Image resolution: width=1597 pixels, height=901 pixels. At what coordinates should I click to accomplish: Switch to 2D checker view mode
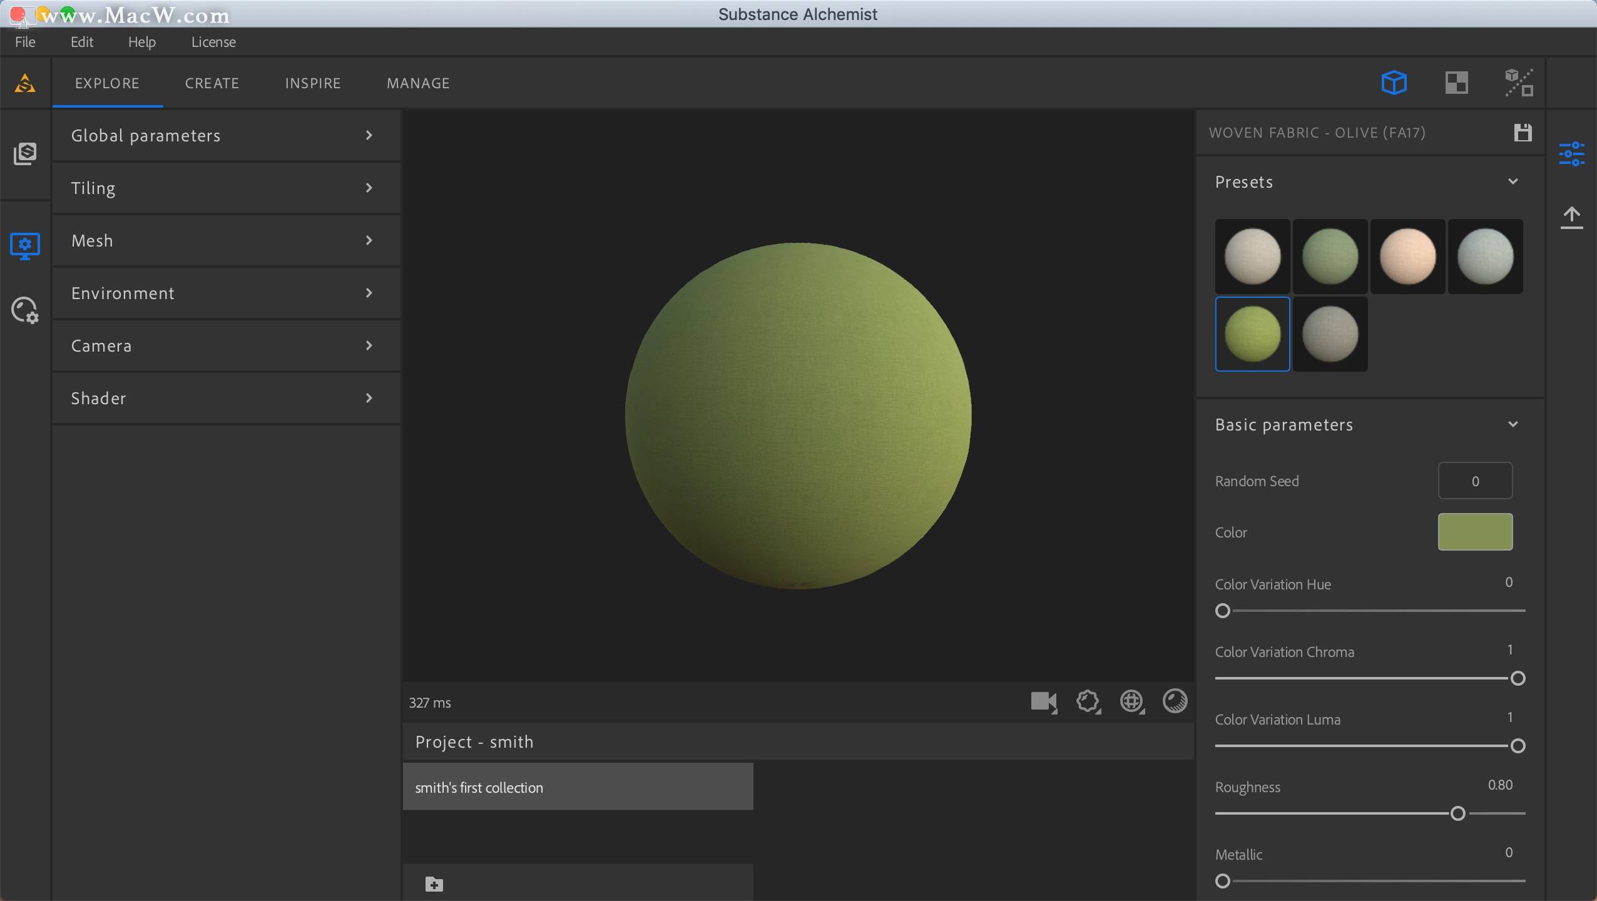(x=1457, y=83)
